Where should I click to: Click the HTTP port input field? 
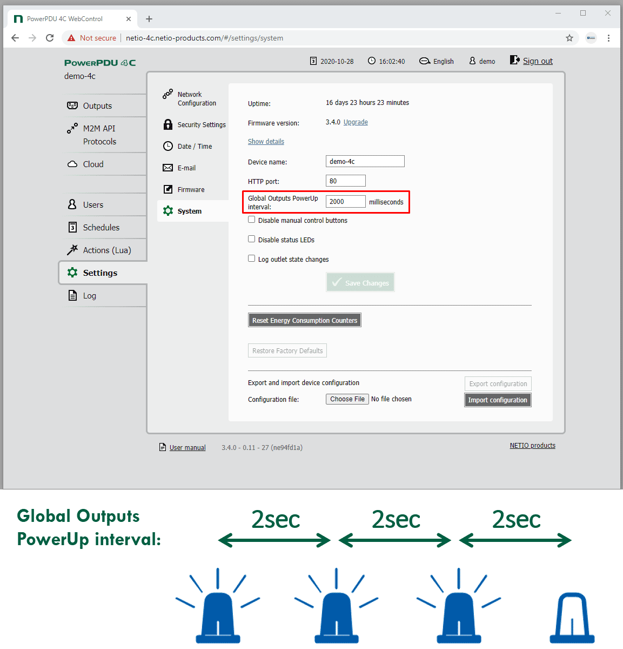pyautogui.click(x=346, y=181)
